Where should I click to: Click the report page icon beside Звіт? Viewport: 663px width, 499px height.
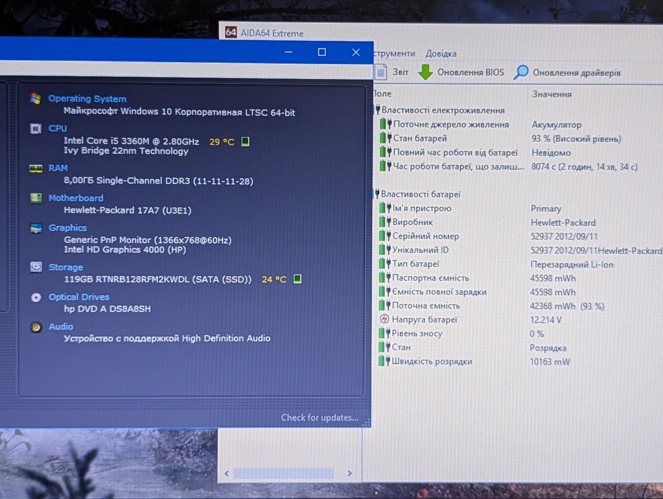point(381,72)
